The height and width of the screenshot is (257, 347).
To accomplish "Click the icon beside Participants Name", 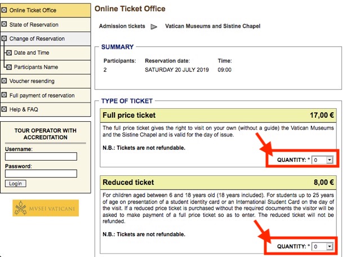I will point(9,67).
